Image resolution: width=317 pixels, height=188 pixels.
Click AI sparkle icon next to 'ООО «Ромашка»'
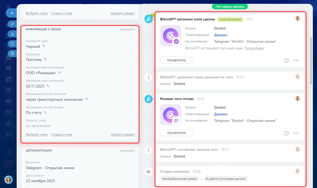(59, 73)
